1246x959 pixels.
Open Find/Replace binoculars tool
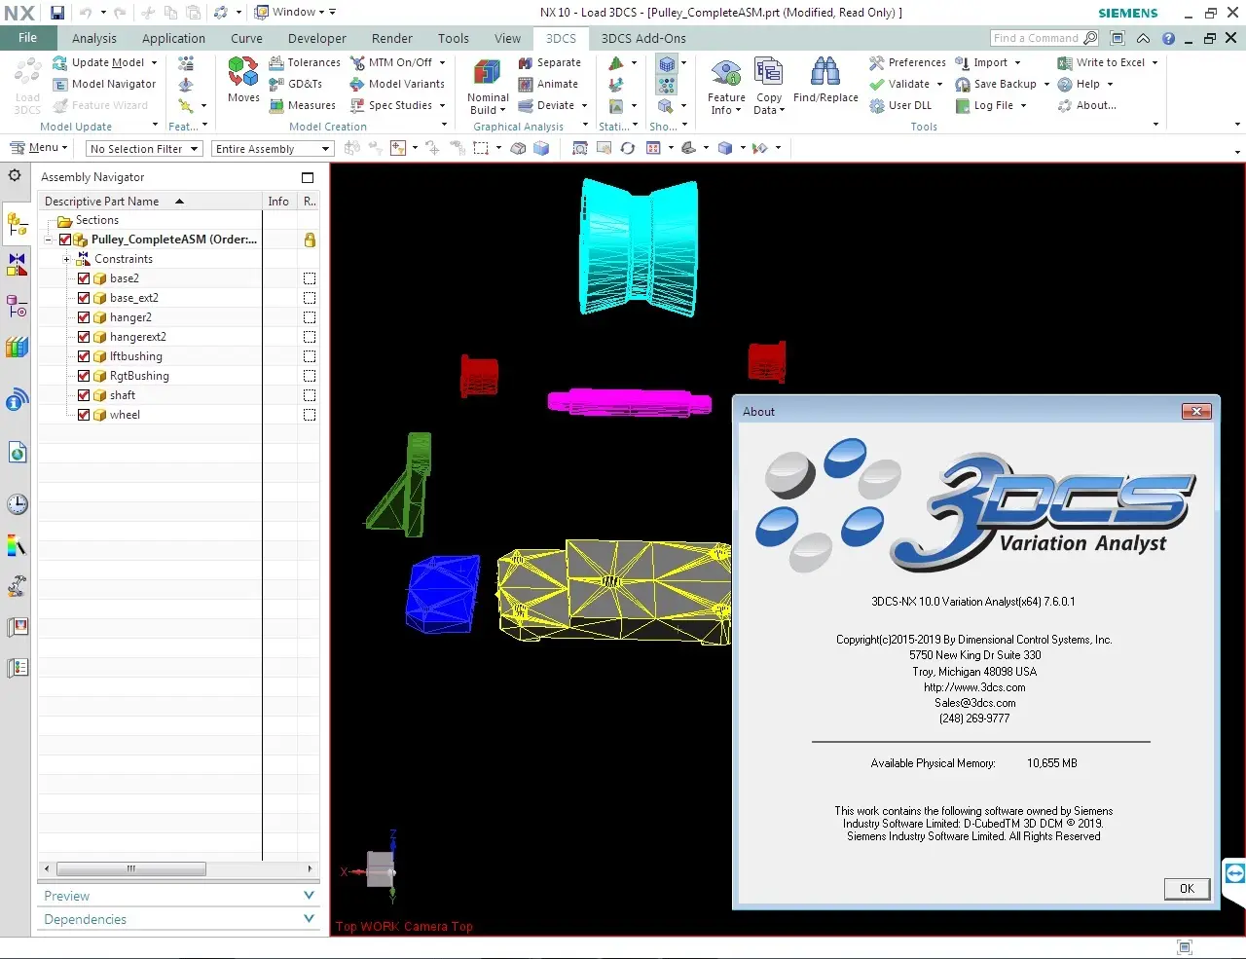825,80
